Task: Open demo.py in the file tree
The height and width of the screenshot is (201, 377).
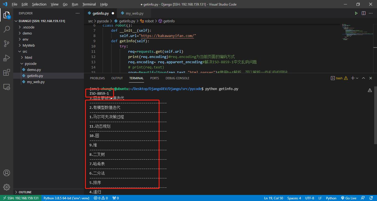Action: (49, 70)
